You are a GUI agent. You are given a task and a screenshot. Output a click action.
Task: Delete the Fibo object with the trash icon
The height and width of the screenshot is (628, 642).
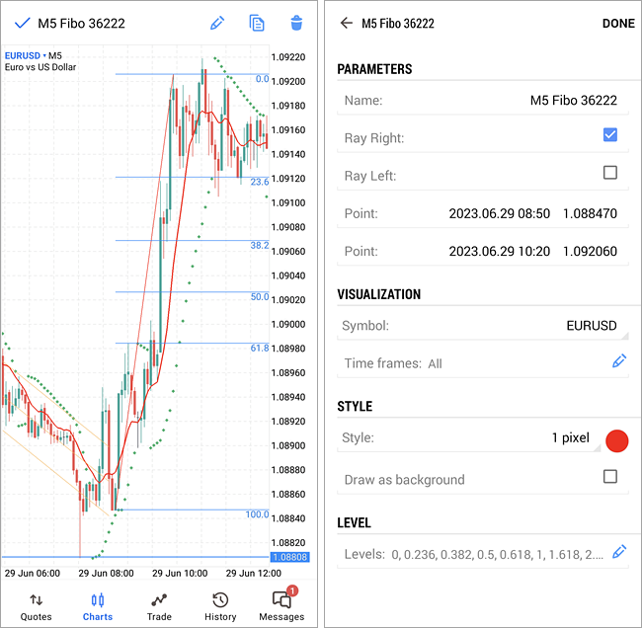tap(296, 23)
